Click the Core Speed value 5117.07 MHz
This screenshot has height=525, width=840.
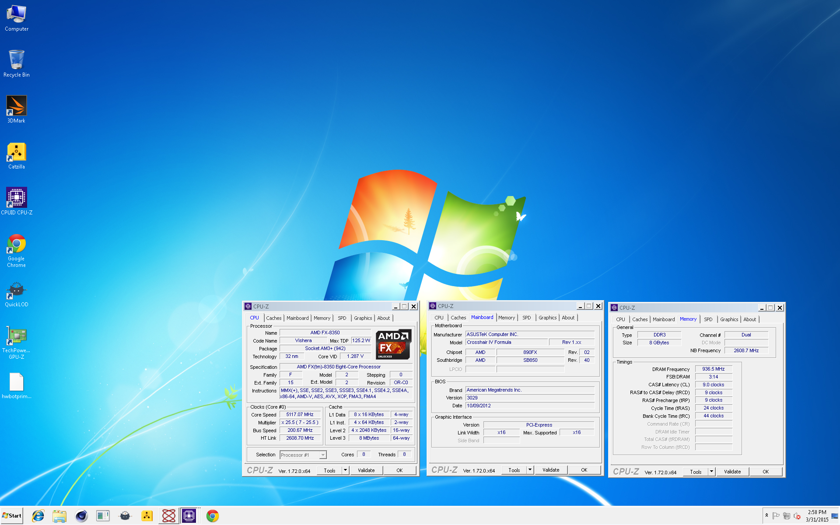pyautogui.click(x=300, y=414)
